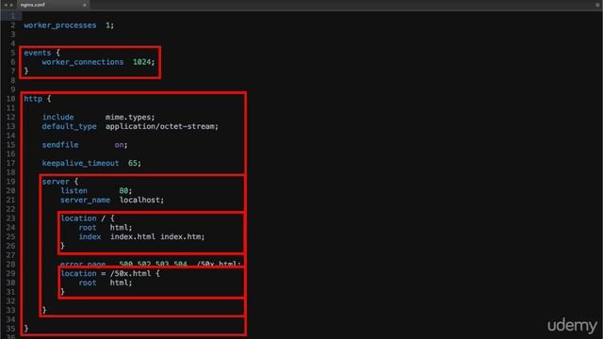Viewport: 603px width, 339px height.
Task: Click html; value on line 30
Action: click(121, 282)
